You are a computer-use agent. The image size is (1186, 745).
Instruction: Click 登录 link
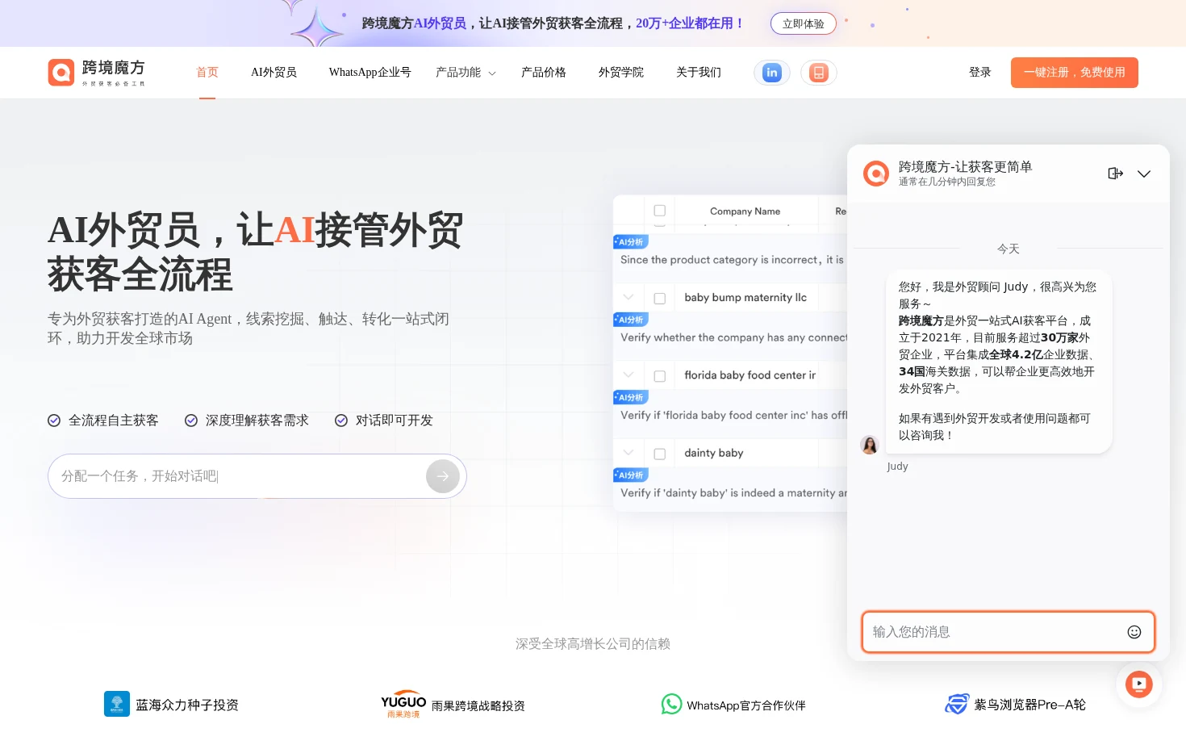980,73
